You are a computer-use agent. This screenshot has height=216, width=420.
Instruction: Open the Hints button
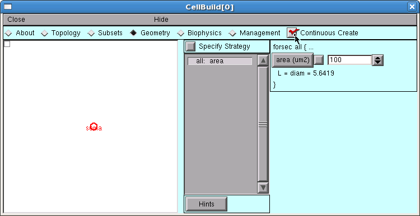point(206,204)
